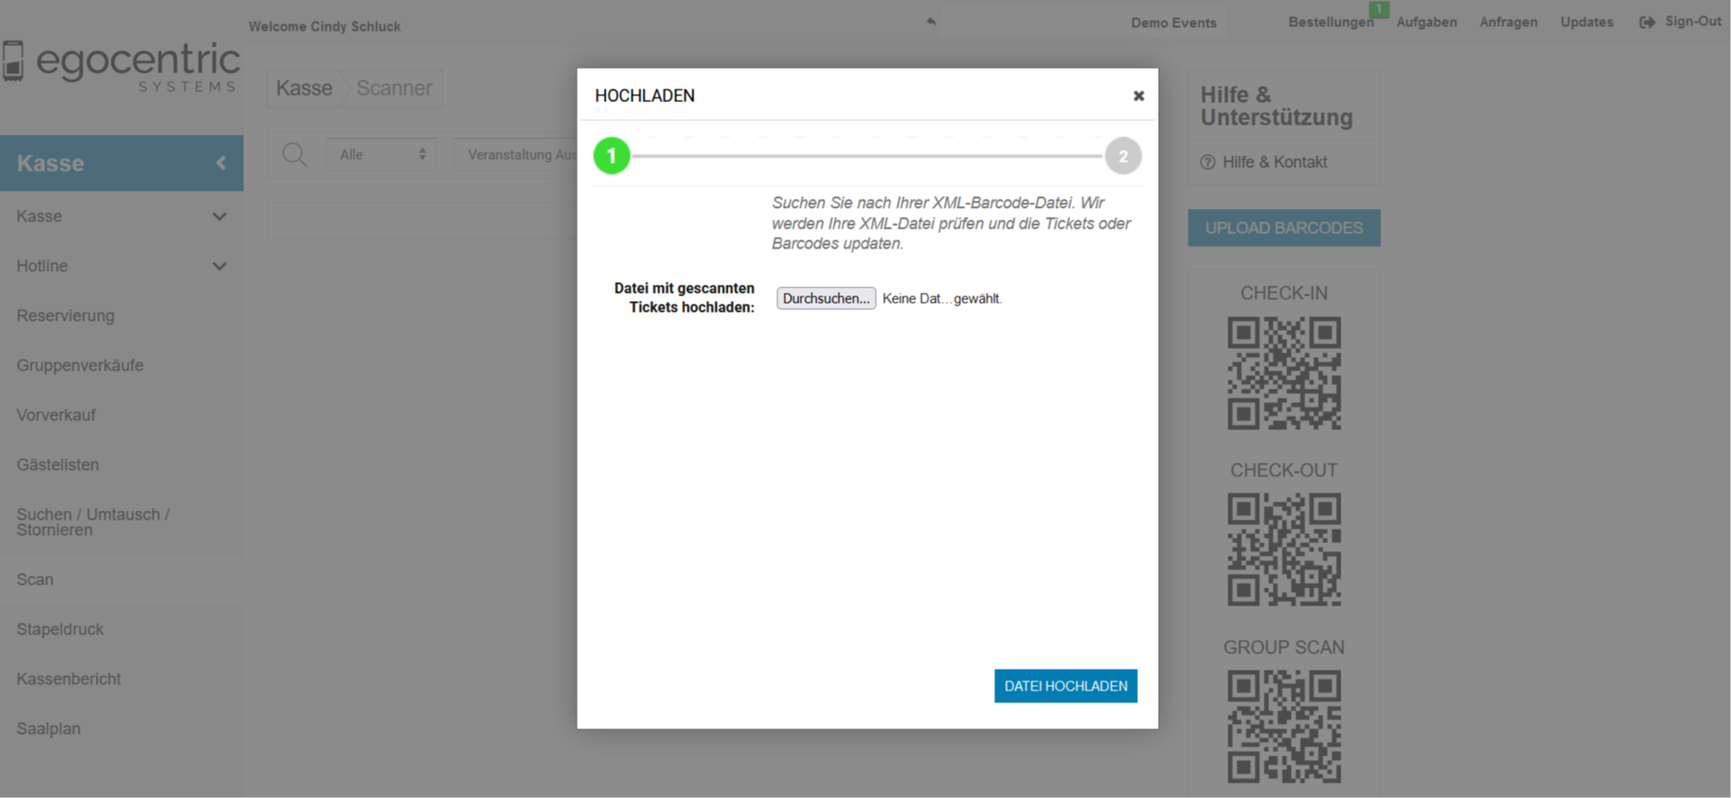The height and width of the screenshot is (798, 1731).
Task: Click the search magnifier icon
Action: [x=295, y=155]
